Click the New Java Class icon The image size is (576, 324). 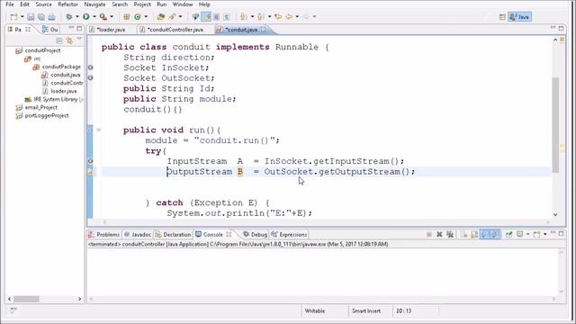[x=138, y=17]
